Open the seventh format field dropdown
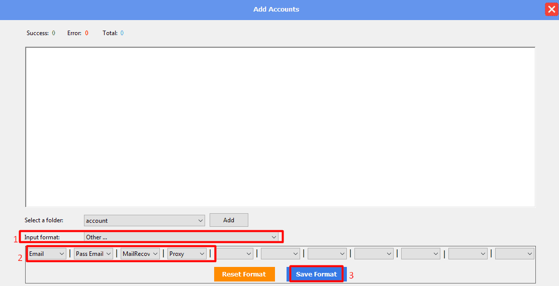Viewport: 559px width, 286px height. pyautogui.click(x=327, y=254)
